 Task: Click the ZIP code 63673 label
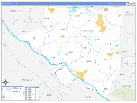click(49, 95)
